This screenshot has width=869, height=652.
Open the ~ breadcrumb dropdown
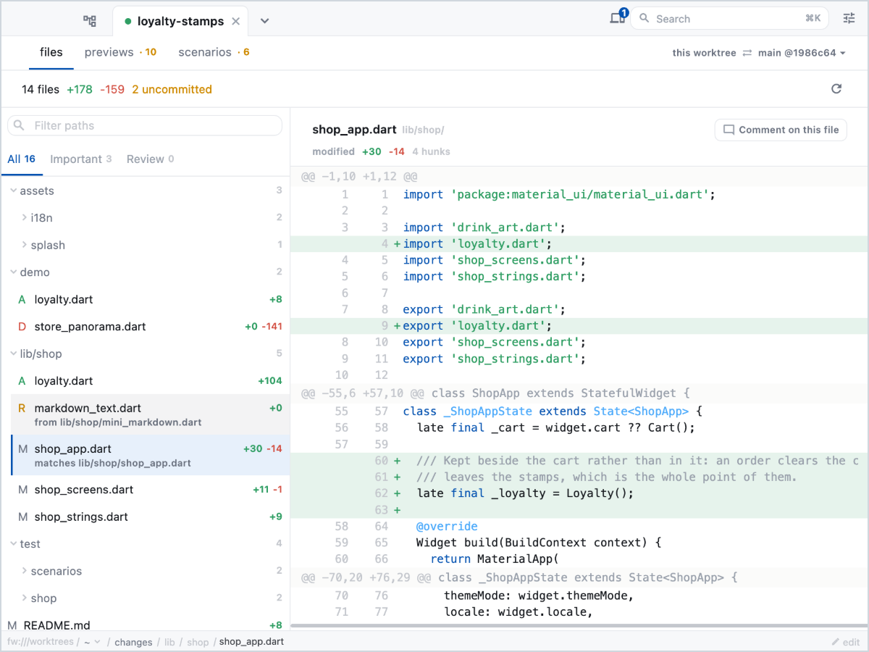click(92, 642)
